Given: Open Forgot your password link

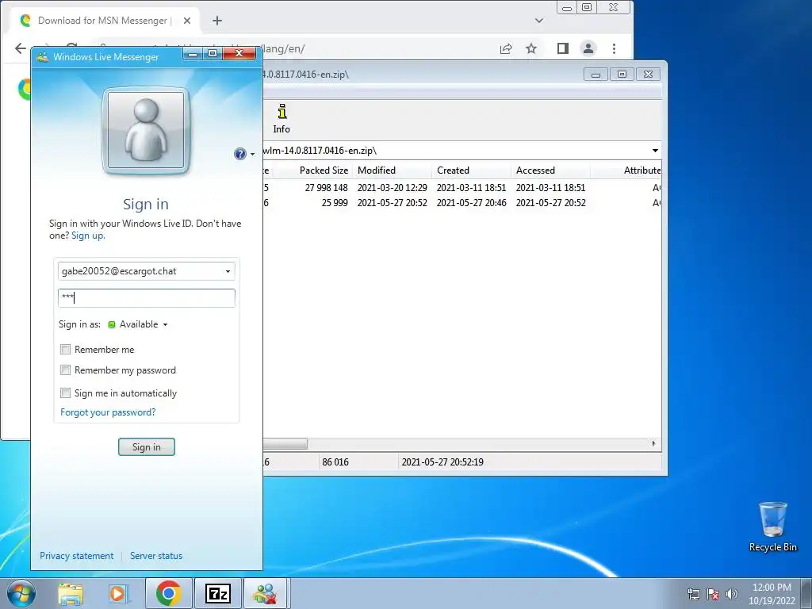Looking at the screenshot, I should tap(108, 412).
